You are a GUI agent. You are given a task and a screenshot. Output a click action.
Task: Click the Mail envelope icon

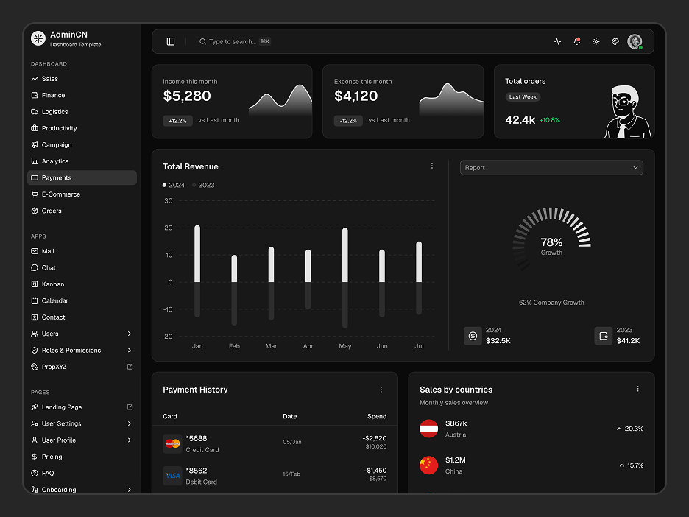click(35, 251)
